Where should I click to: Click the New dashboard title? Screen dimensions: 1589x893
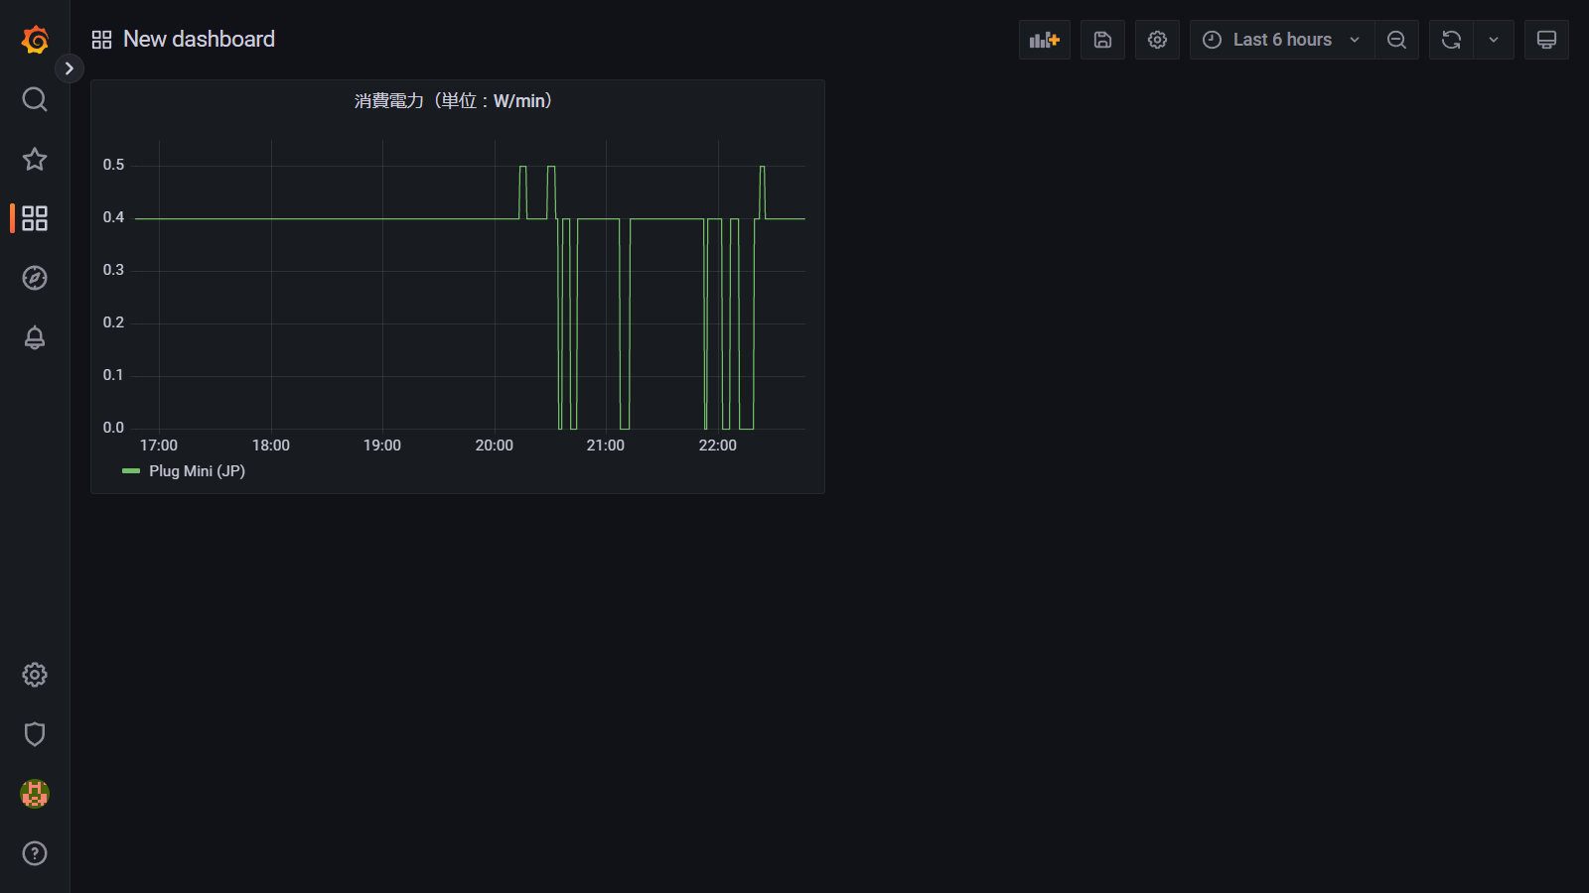pos(199,39)
